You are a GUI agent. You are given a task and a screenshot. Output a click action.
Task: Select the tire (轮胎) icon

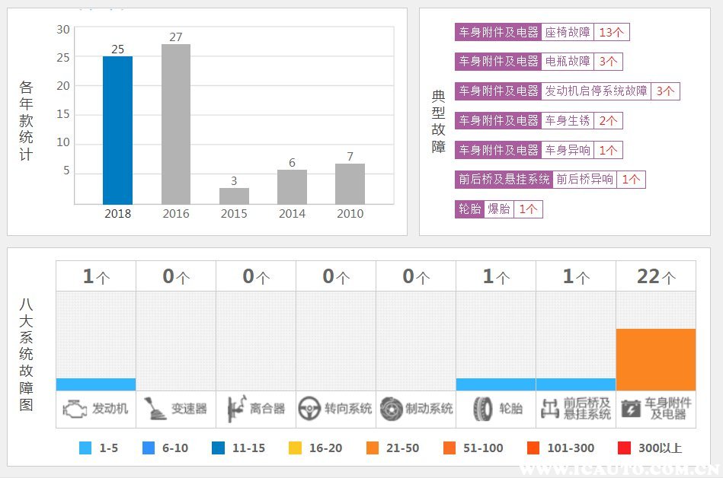[x=482, y=409]
